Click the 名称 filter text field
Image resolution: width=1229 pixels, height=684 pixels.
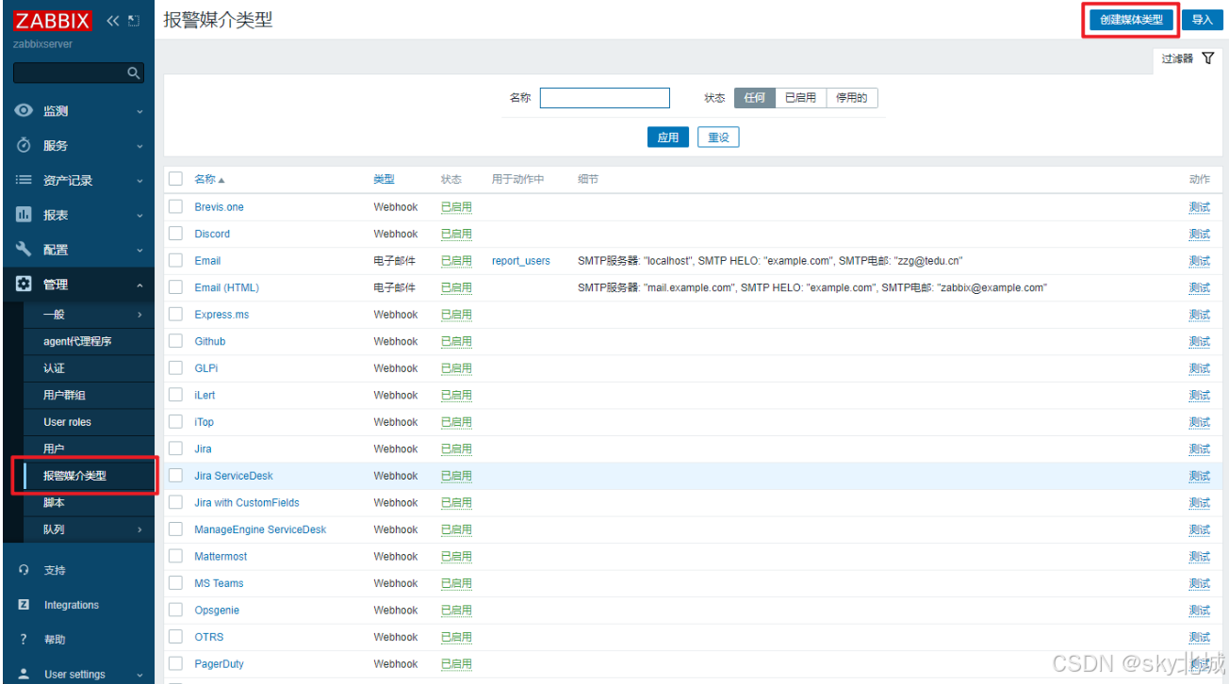point(605,98)
